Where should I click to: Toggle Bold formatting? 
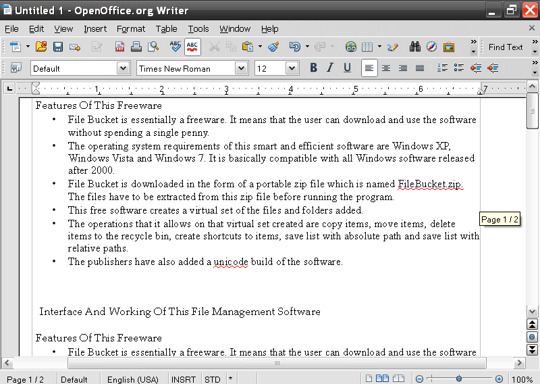pos(313,68)
